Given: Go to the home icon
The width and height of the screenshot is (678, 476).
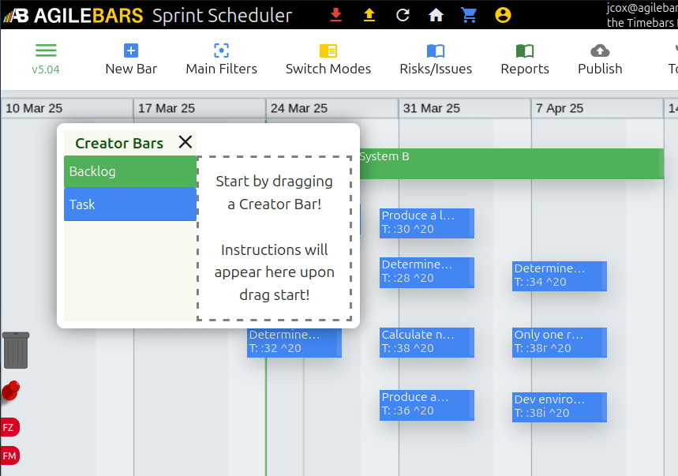Looking at the screenshot, I should tap(436, 15).
